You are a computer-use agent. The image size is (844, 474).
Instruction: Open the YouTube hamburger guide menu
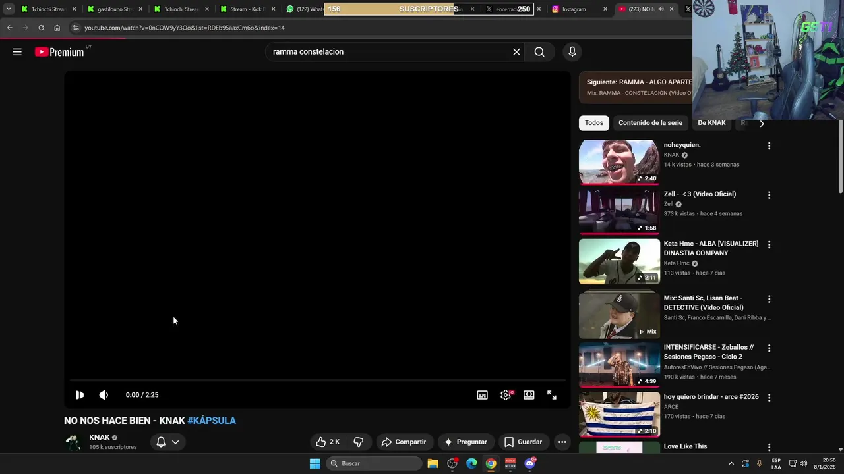(17, 52)
